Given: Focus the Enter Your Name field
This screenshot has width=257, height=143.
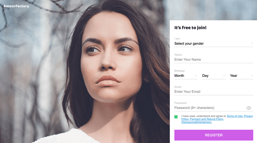Looking at the screenshot, I should 214,60.
